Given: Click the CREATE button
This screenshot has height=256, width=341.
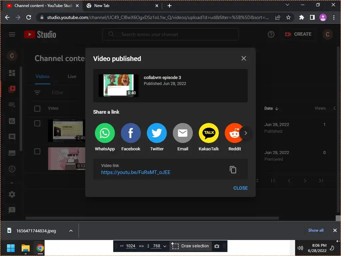Looking at the screenshot, I should [298, 34].
